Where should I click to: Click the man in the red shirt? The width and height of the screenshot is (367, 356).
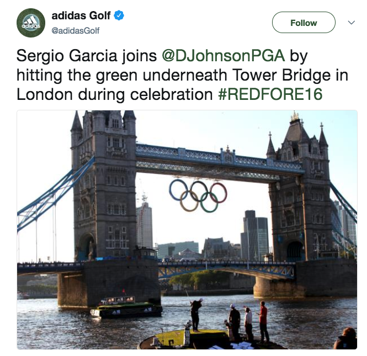263,322
